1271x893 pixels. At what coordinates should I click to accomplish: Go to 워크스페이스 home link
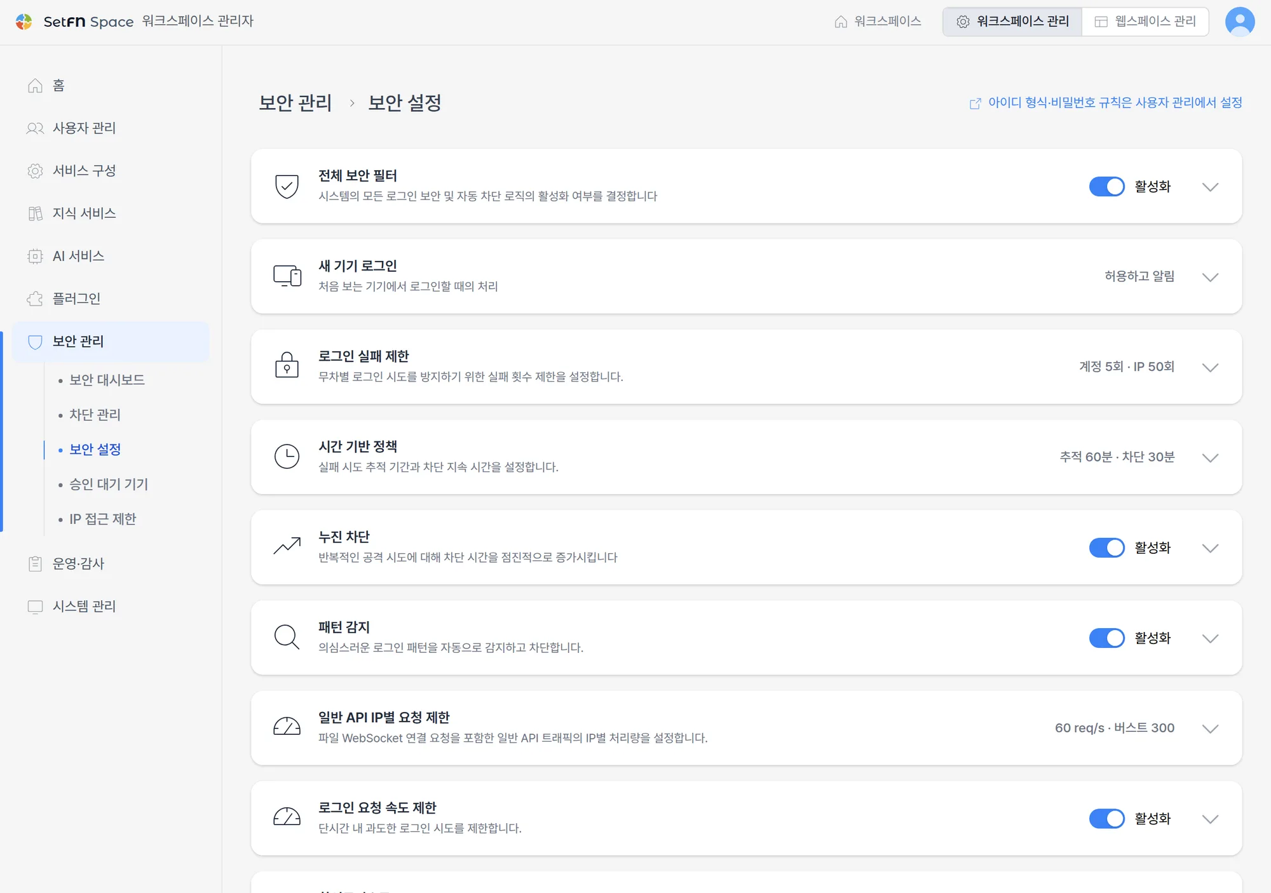click(878, 22)
